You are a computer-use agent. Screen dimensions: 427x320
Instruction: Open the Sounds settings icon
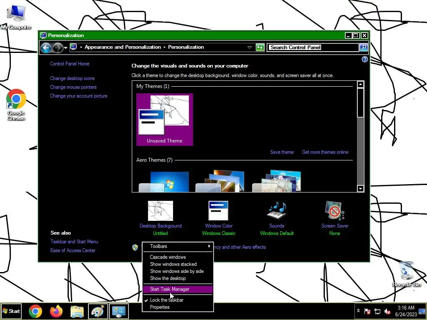[277, 210]
